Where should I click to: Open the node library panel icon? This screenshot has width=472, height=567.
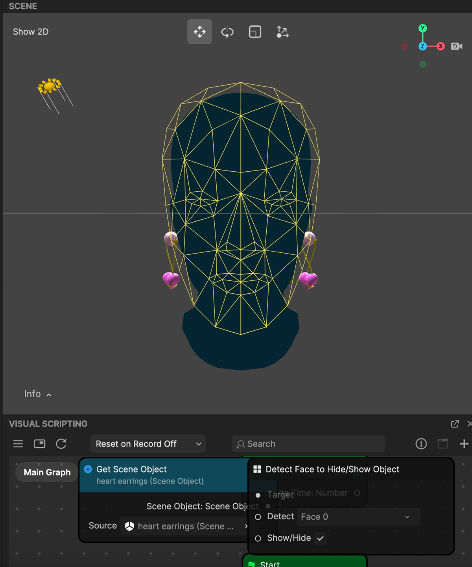click(443, 444)
